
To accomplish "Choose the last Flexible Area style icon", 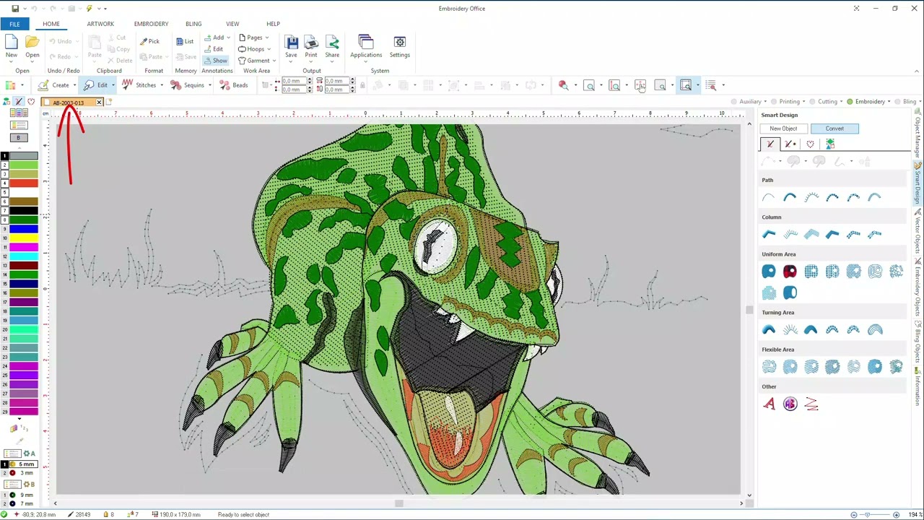I will [x=896, y=367].
